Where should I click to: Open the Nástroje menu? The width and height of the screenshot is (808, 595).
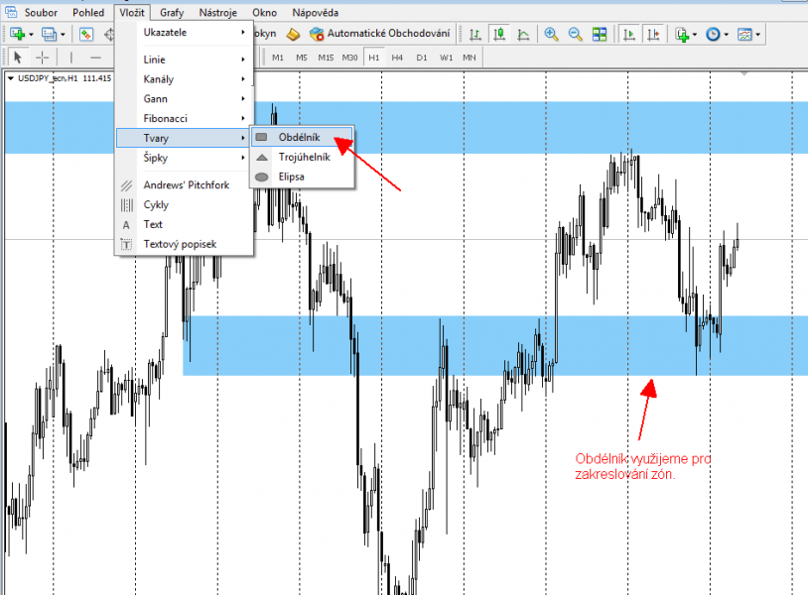click(217, 12)
